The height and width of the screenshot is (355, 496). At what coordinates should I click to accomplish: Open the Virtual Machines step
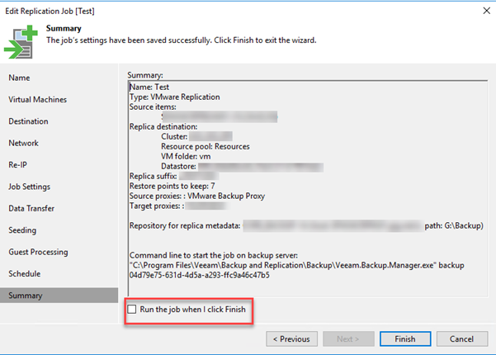(38, 100)
